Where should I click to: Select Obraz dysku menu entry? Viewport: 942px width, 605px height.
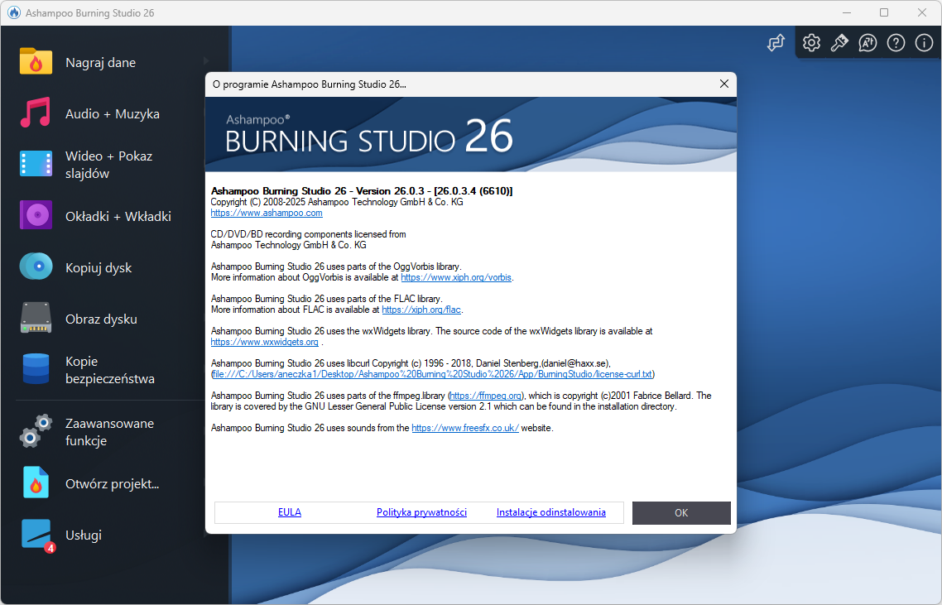coord(101,319)
